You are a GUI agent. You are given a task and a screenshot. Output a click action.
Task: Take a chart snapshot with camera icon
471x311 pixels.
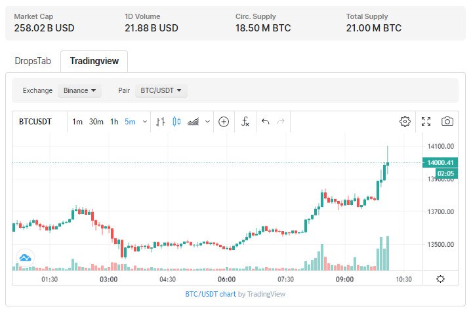[x=447, y=122]
